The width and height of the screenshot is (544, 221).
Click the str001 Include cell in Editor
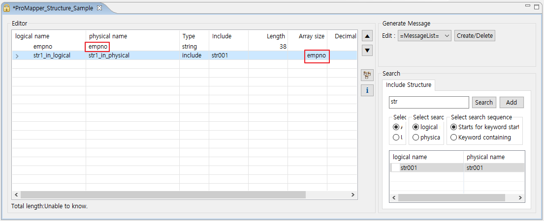click(220, 55)
